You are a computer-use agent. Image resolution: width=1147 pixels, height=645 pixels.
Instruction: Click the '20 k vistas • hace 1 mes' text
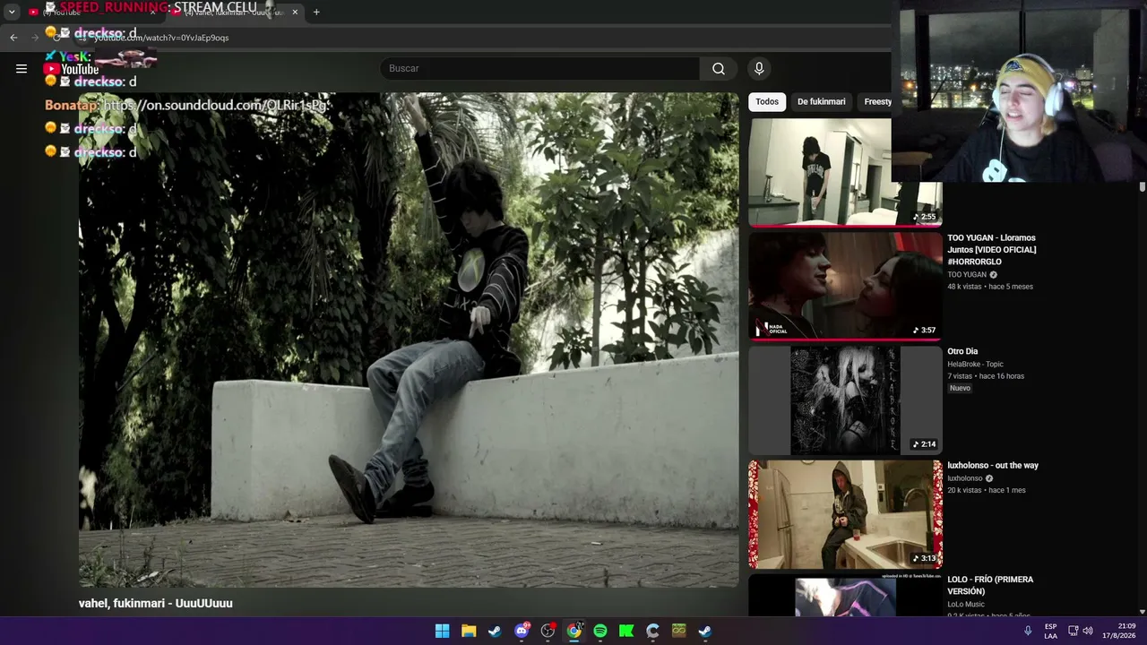click(x=987, y=490)
